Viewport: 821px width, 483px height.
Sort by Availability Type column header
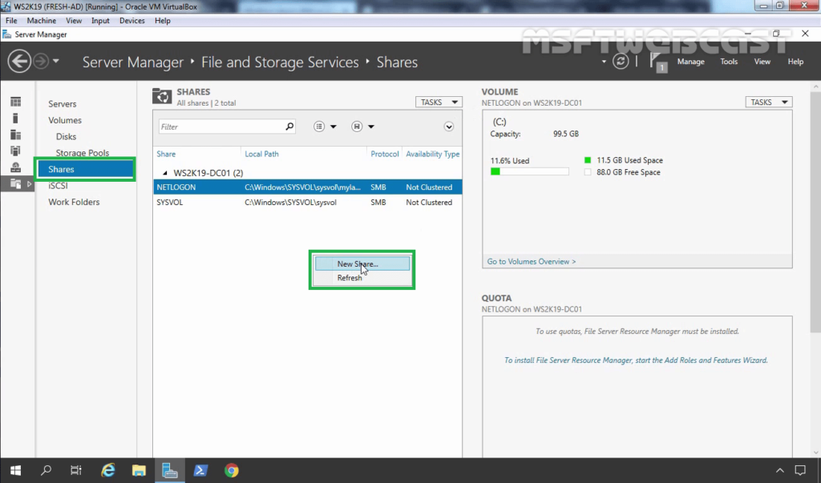click(432, 154)
